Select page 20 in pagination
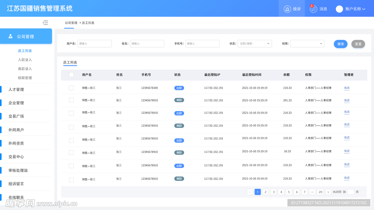Screen dimensions: 374x210 [320, 192]
